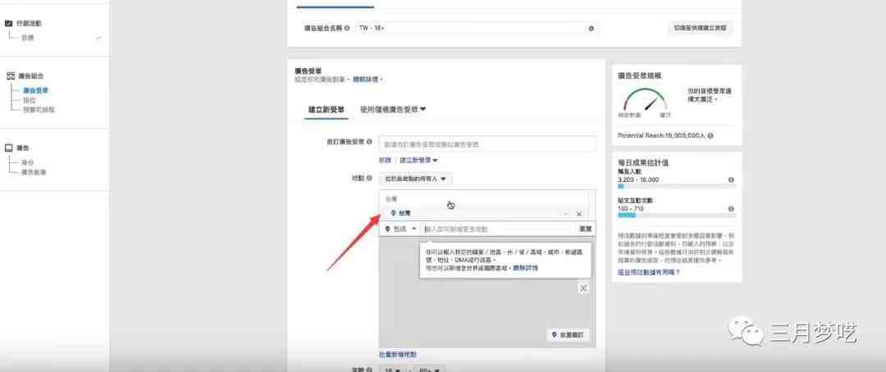Open 使用儲備廣告受眾 dropdown tab
Screen dimensions: 886x372
[393, 110]
